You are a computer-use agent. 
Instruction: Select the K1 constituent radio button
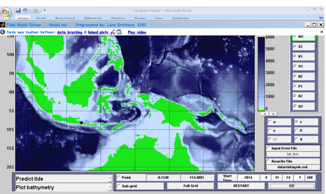tap(295, 56)
